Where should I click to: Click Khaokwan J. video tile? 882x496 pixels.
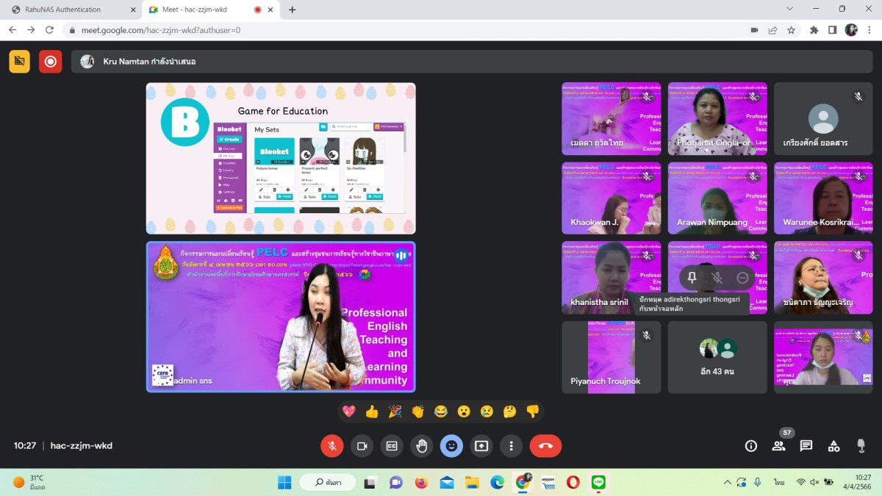[612, 198]
